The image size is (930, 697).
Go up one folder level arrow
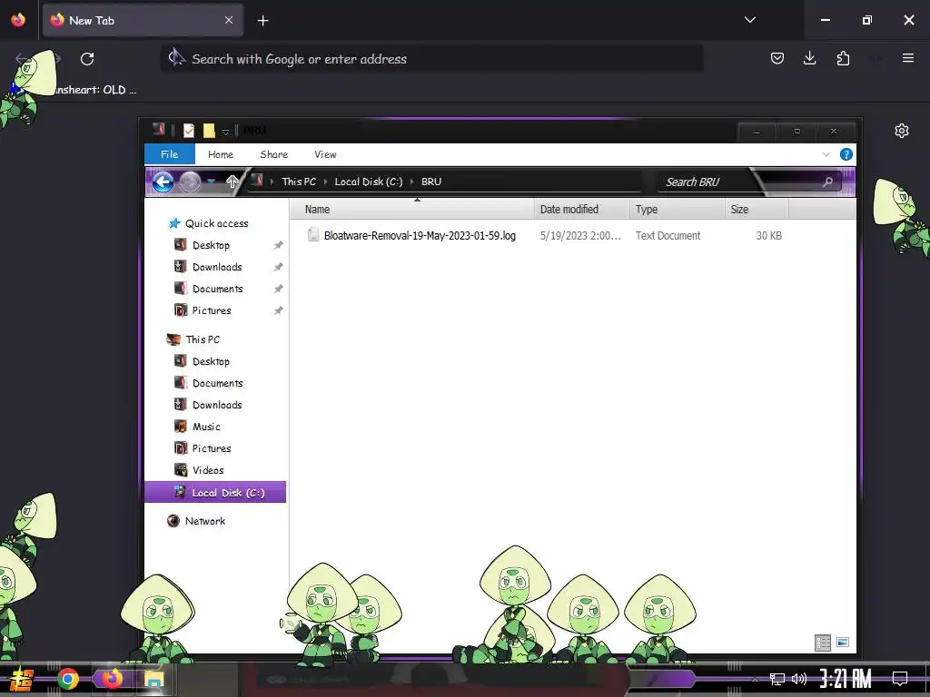click(x=232, y=182)
